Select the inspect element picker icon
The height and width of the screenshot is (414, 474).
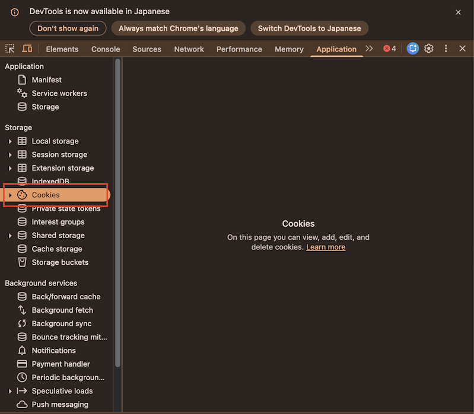[x=10, y=49]
